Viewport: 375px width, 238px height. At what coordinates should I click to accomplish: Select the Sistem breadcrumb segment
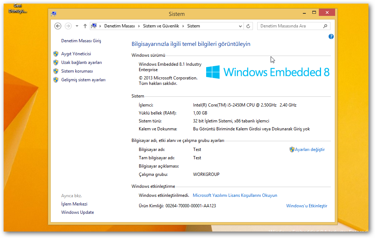pos(193,26)
